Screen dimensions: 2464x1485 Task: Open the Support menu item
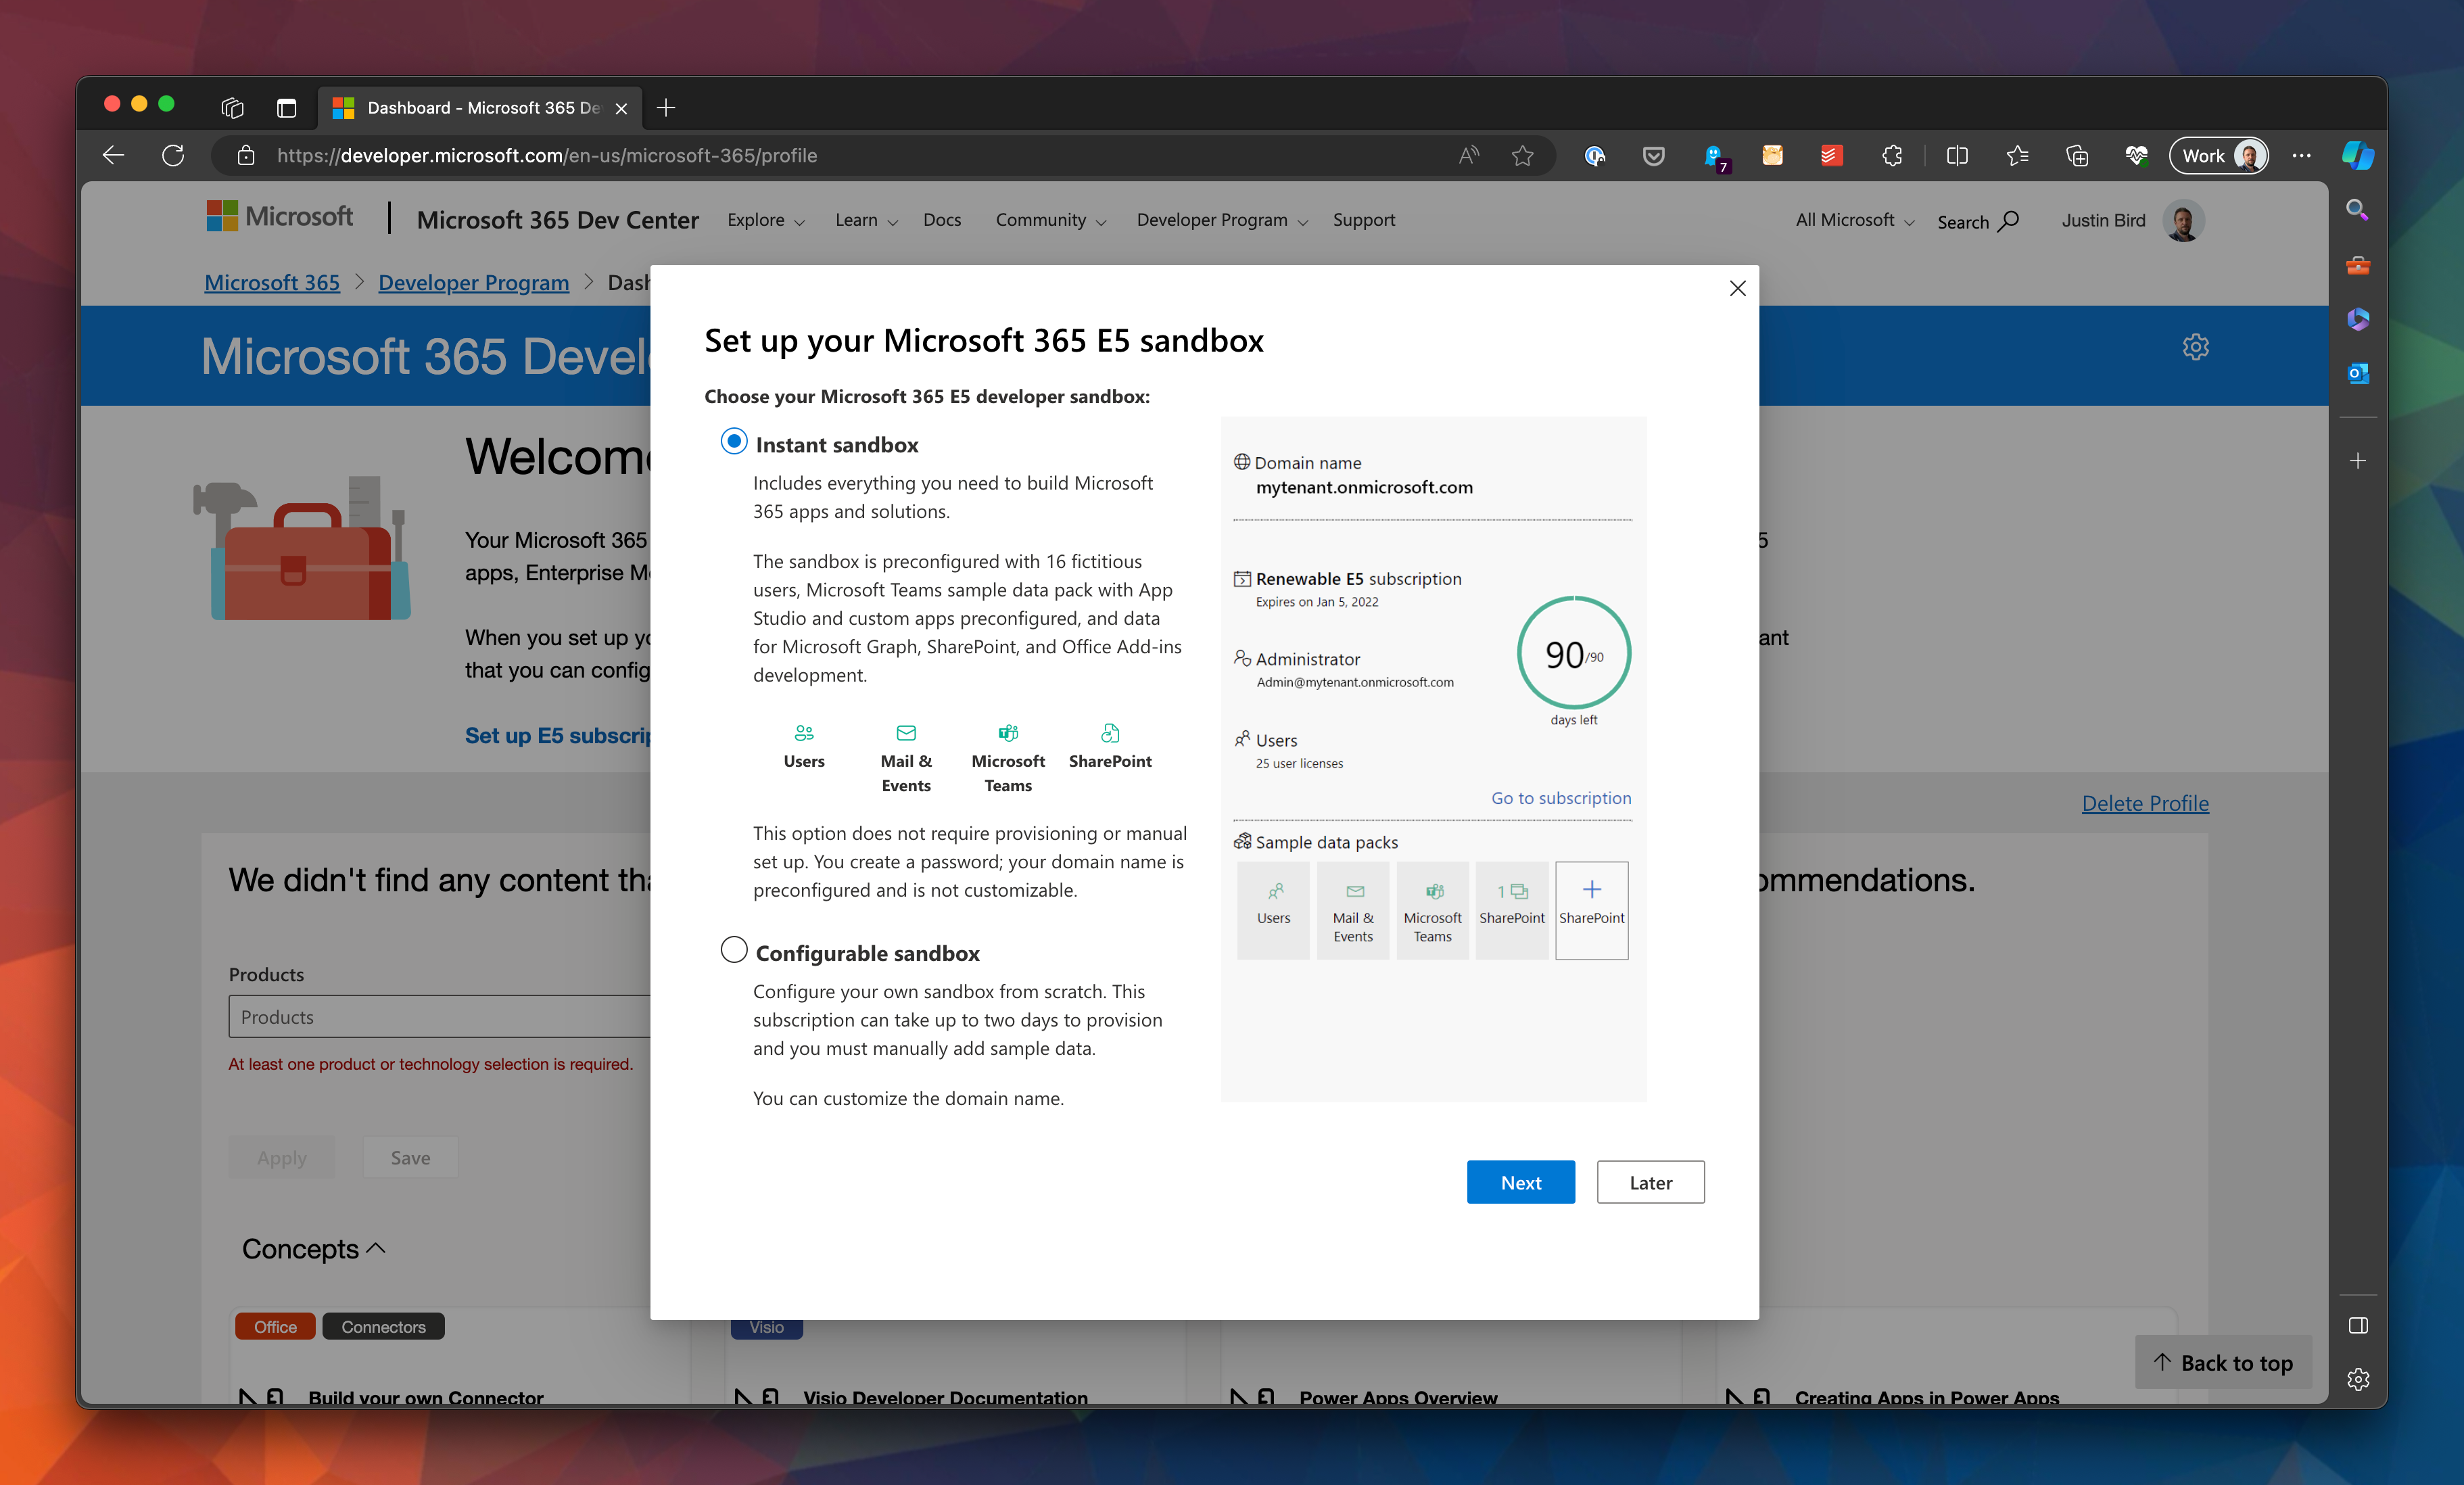[1364, 220]
